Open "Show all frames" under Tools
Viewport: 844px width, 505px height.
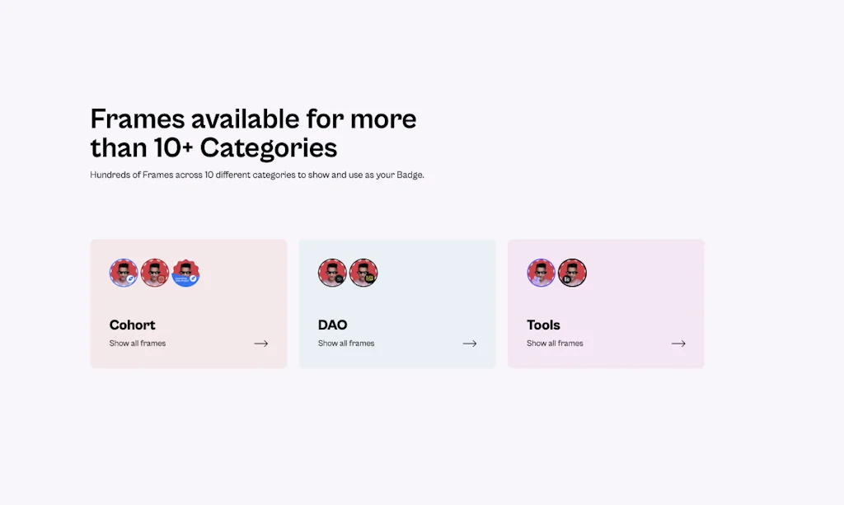click(555, 344)
